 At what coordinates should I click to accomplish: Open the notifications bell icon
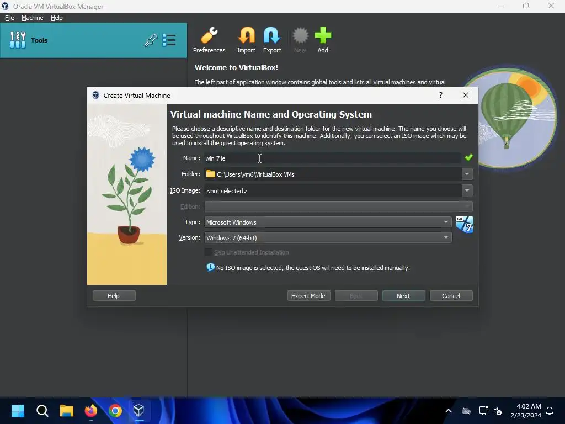[550, 411]
